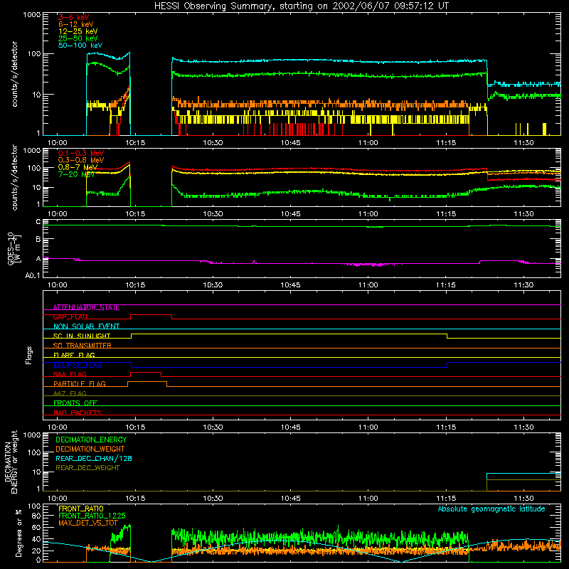Click the Absolute geomagnetic latitude label
Image resolution: width=569 pixels, height=569 pixels.
tap(491, 509)
